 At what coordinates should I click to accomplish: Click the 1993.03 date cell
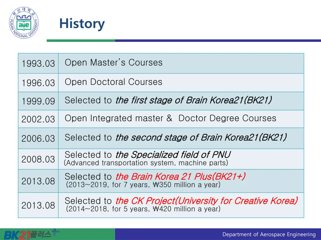tap(38, 64)
